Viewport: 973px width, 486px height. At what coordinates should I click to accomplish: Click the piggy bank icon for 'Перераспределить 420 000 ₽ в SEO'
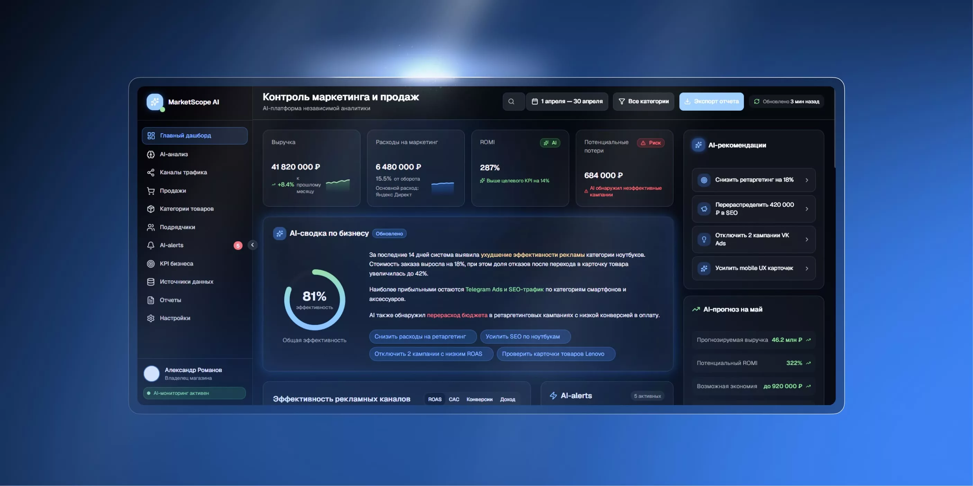tap(704, 209)
